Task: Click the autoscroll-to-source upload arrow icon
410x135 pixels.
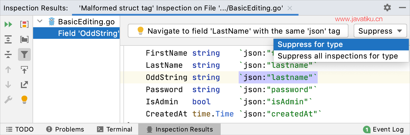Action: [24, 70]
